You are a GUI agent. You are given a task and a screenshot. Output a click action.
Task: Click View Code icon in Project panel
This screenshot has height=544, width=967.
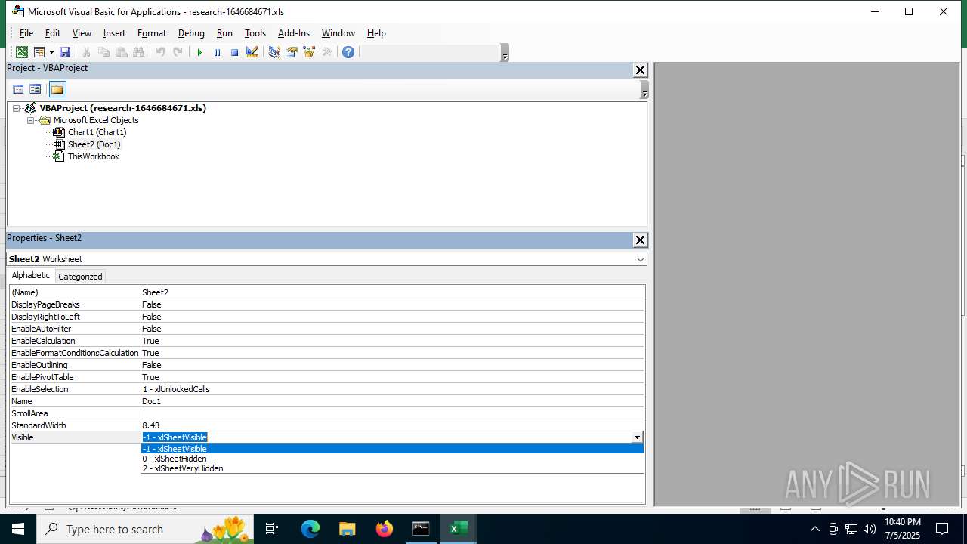click(18, 89)
